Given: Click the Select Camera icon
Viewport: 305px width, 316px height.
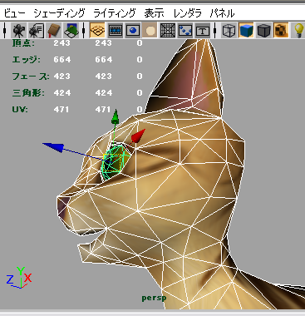Looking at the screenshot, I should 19,30.
